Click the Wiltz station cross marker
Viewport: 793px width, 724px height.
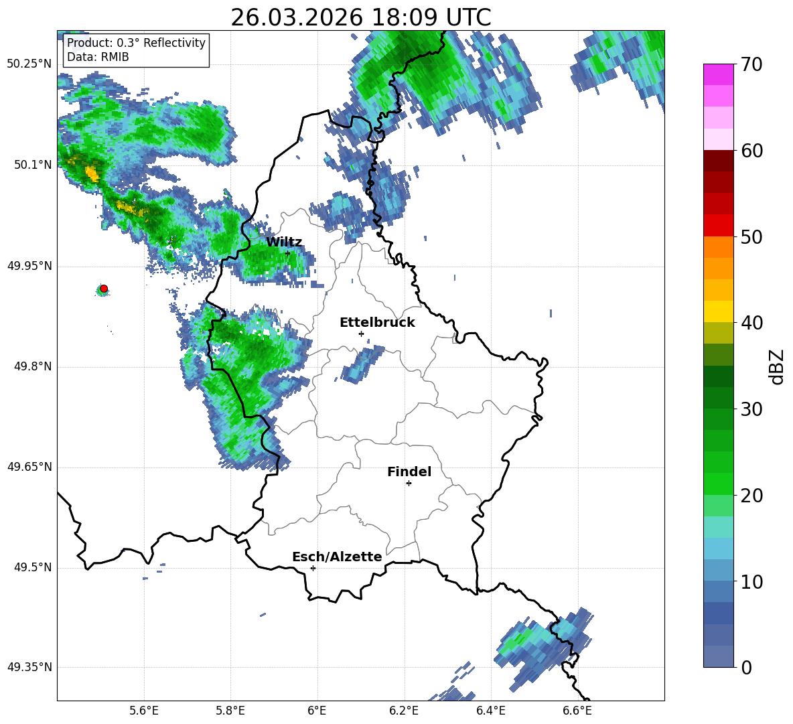pos(288,253)
